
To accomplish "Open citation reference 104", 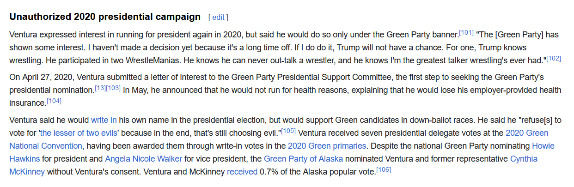I will click(54, 100).
